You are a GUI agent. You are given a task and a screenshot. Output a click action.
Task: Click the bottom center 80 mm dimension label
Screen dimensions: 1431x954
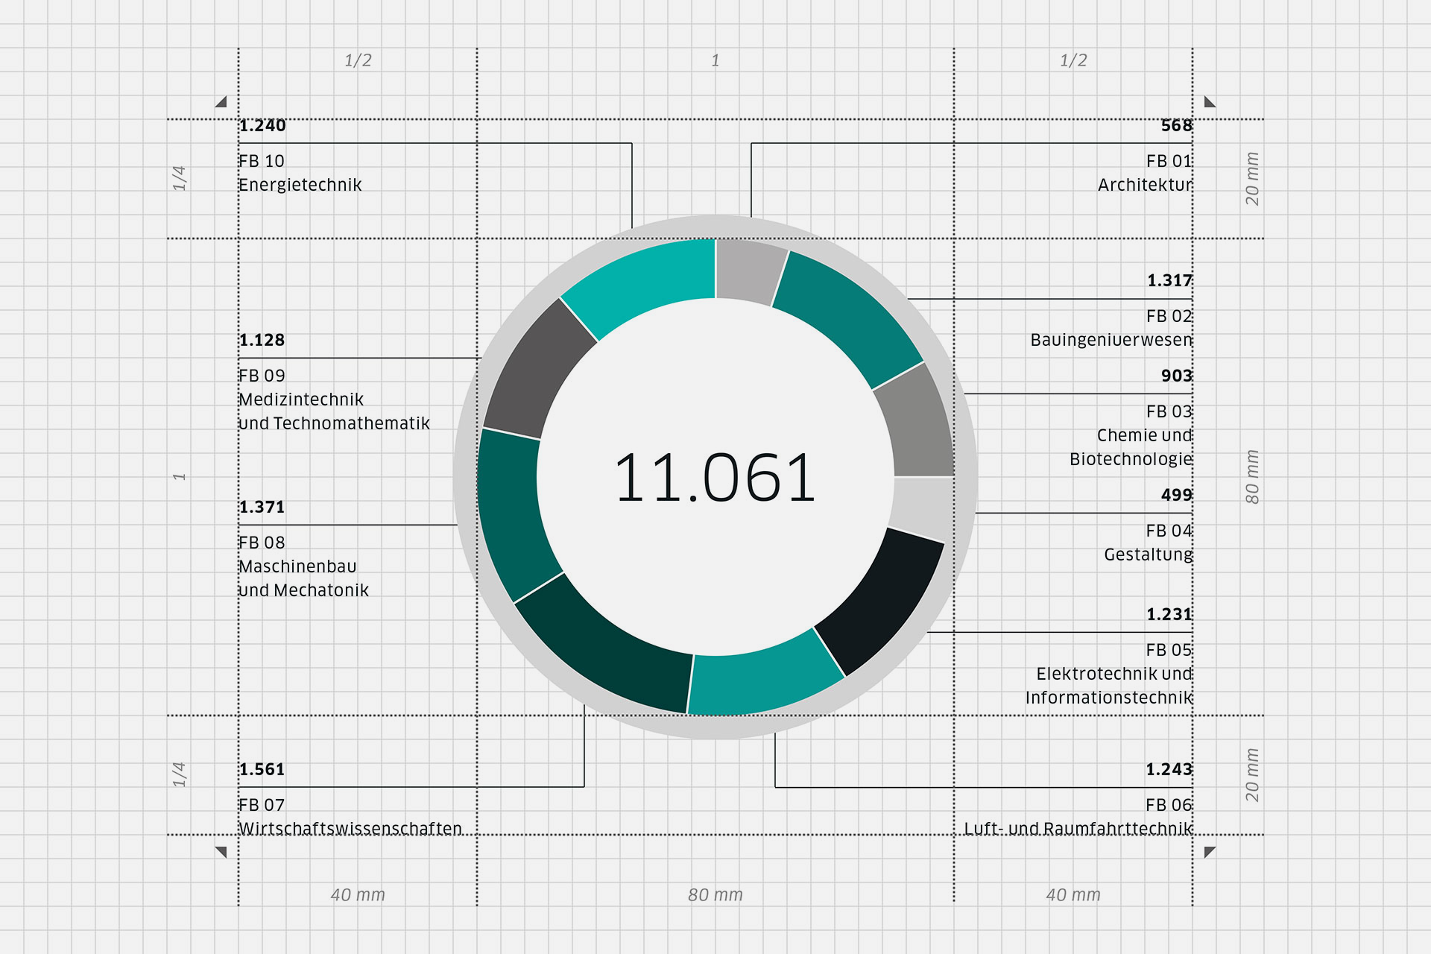click(x=715, y=894)
